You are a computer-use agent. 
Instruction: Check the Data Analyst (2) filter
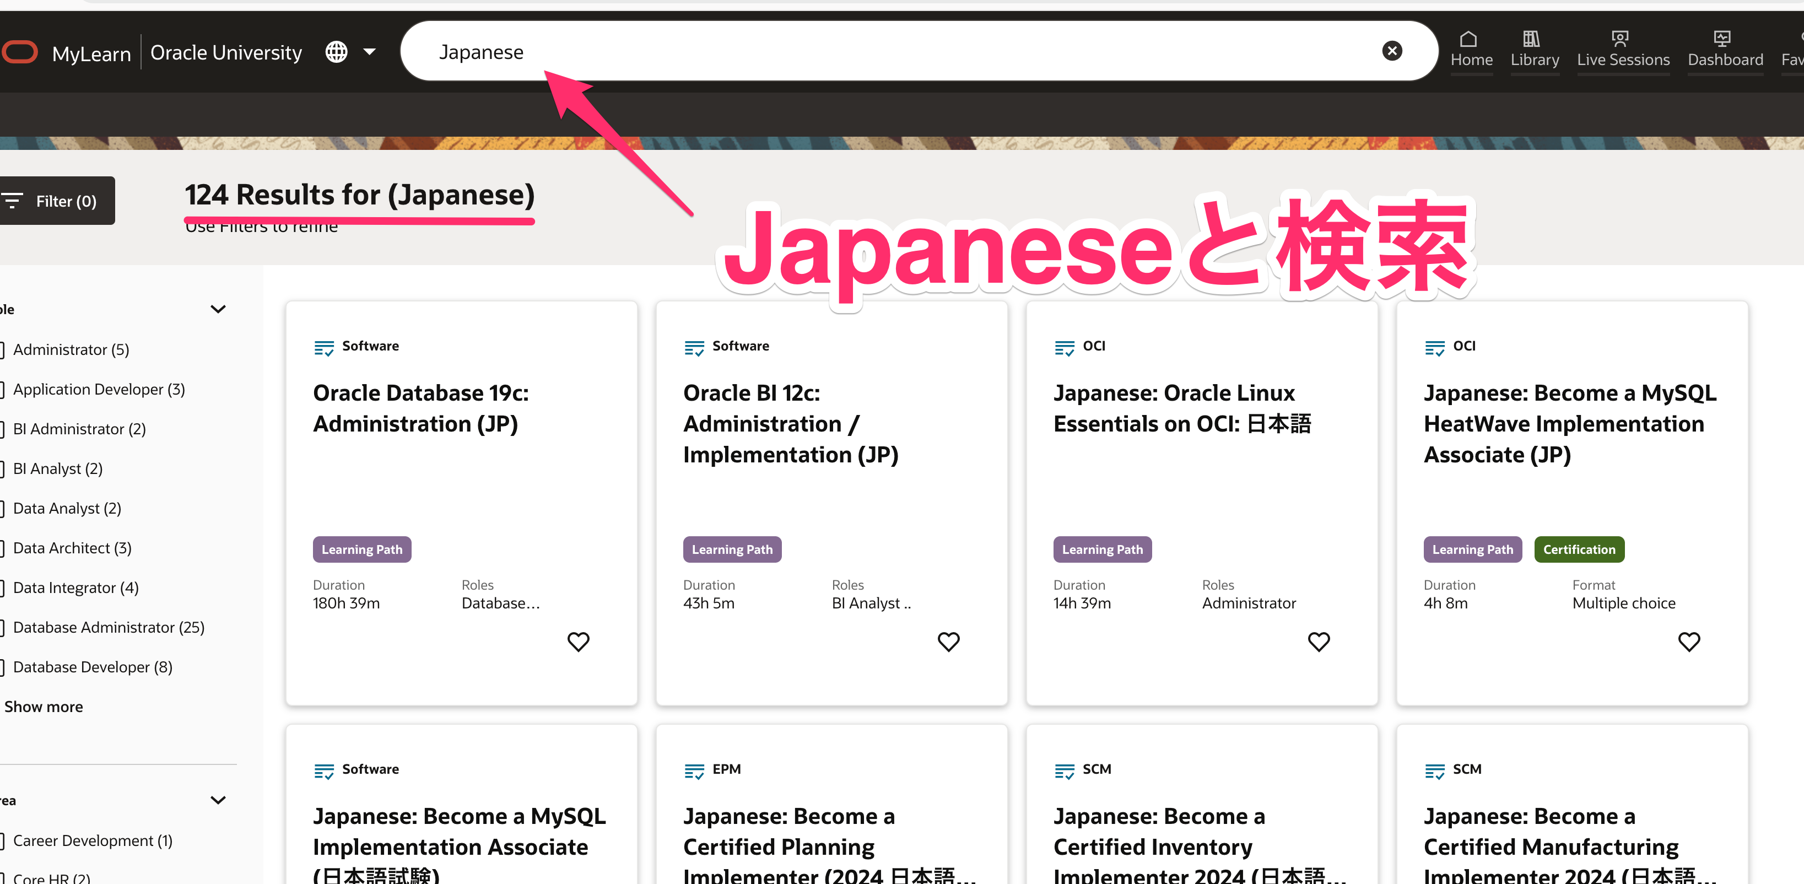(x=3, y=509)
